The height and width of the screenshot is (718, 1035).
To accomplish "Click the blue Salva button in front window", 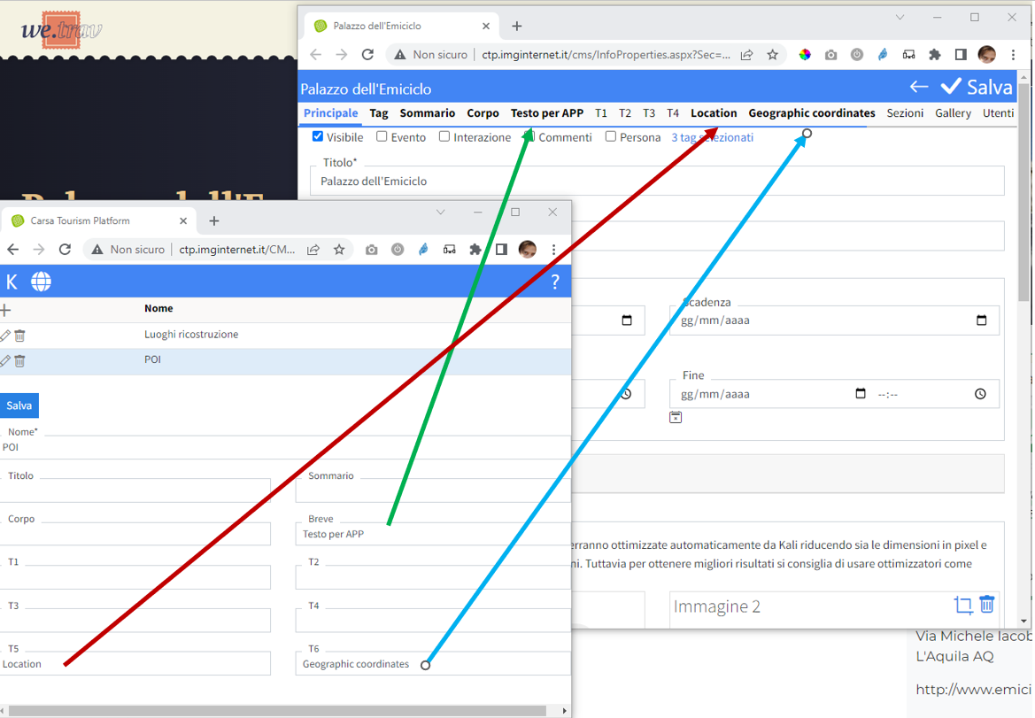I will [19, 405].
